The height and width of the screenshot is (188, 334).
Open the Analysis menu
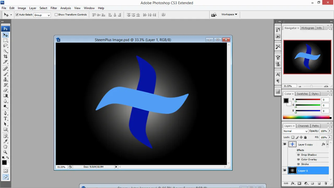pos(66,8)
